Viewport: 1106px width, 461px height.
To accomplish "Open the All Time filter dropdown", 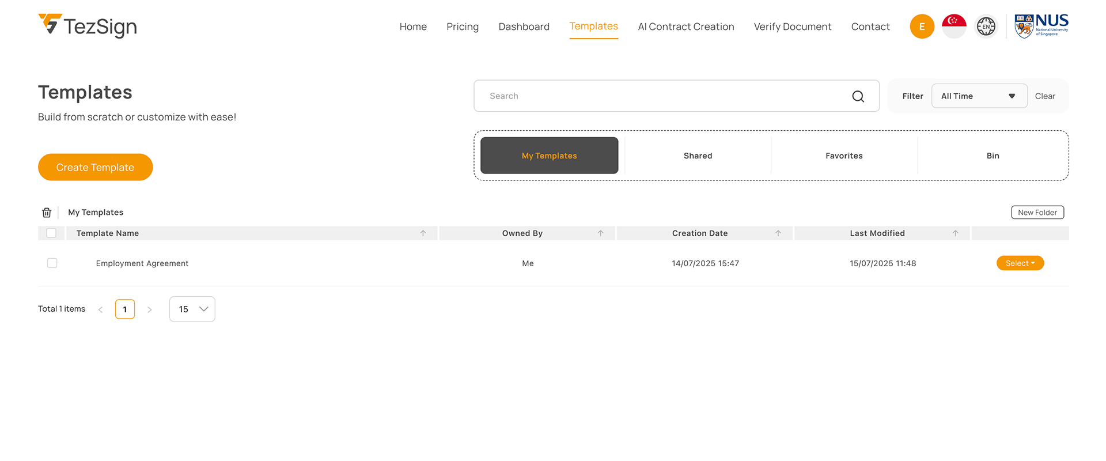I will coord(979,96).
